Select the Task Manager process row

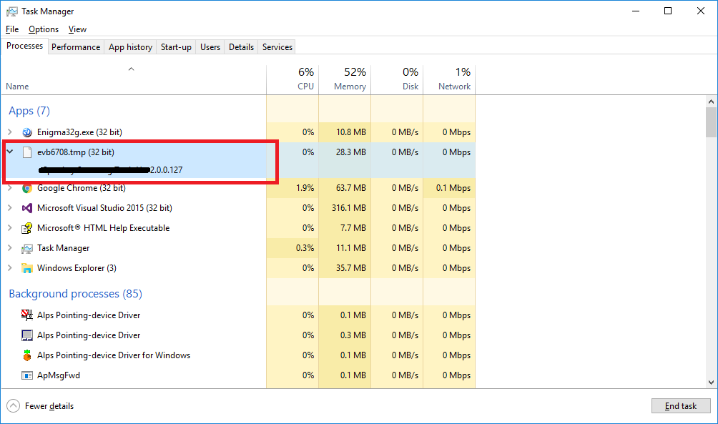[64, 248]
